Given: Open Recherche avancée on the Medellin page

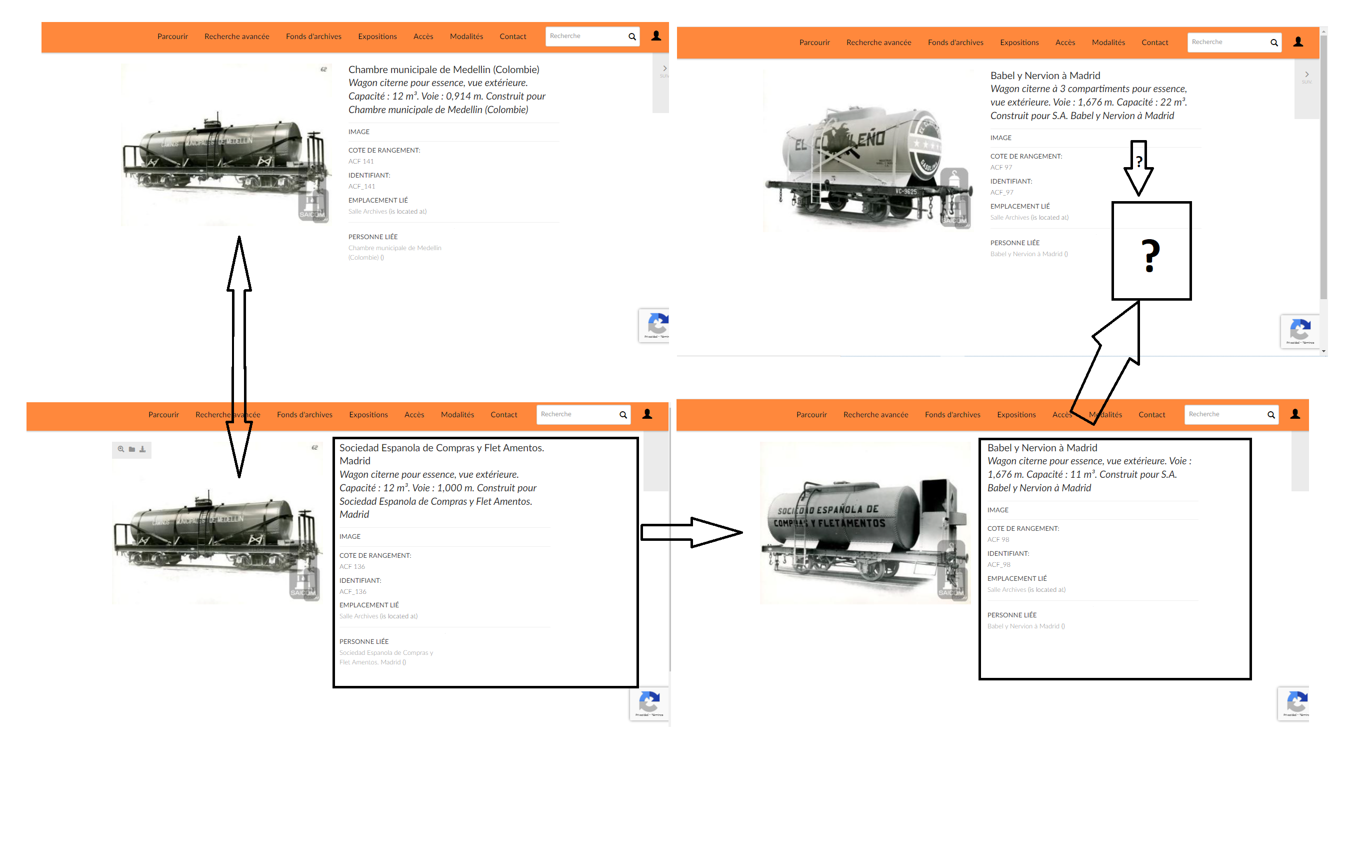Looking at the screenshot, I should click(237, 37).
